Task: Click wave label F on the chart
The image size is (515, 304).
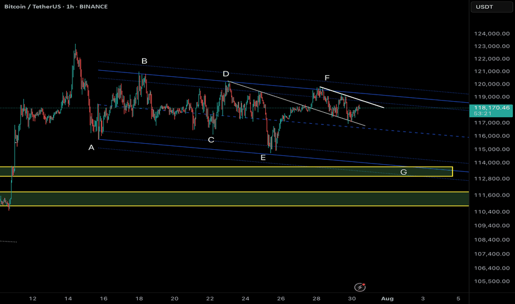Action: [x=327, y=78]
